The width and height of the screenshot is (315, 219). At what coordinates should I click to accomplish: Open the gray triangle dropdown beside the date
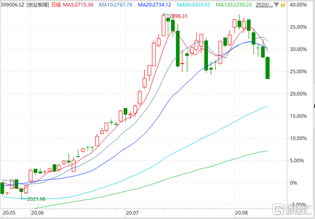click(277, 5)
